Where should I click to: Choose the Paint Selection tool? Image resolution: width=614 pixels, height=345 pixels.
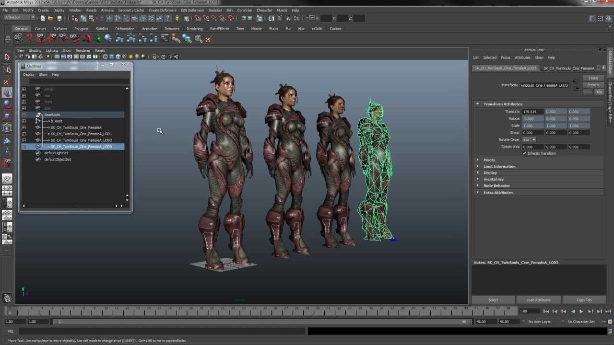(7, 81)
